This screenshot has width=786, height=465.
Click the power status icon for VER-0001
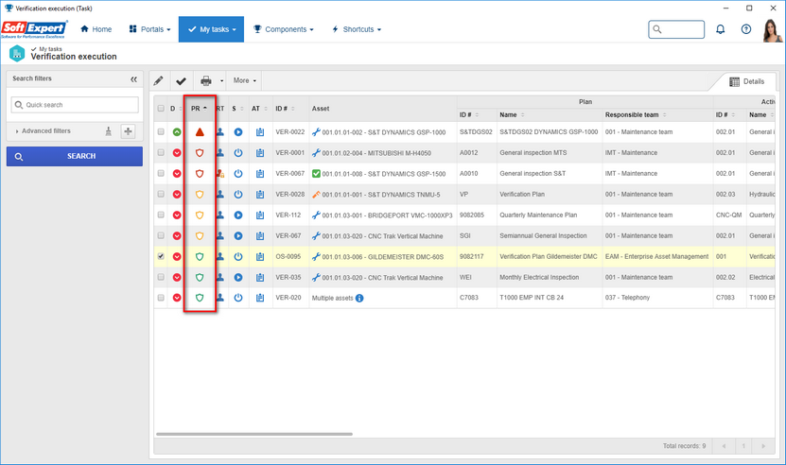[x=238, y=153]
